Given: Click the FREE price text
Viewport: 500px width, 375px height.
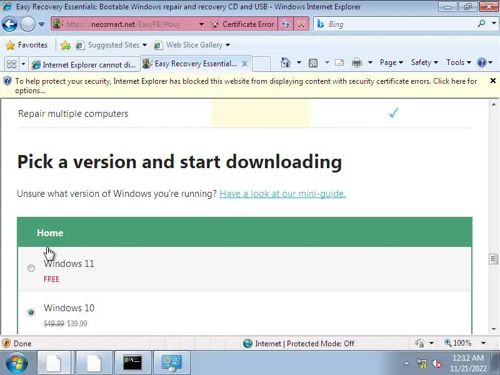Looking at the screenshot, I should click(x=51, y=279).
